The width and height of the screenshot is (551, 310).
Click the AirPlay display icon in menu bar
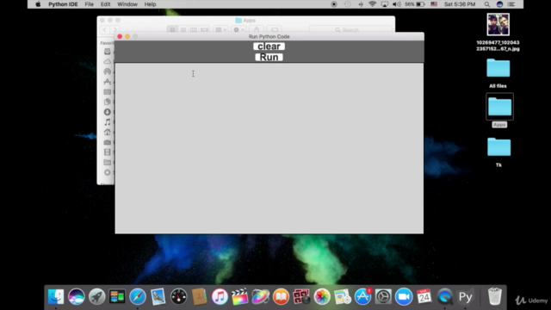click(385, 4)
